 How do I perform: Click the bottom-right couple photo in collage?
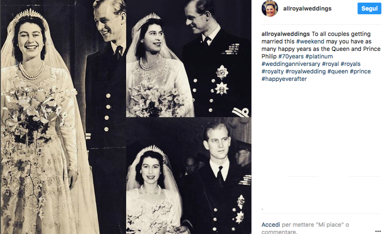189,176
